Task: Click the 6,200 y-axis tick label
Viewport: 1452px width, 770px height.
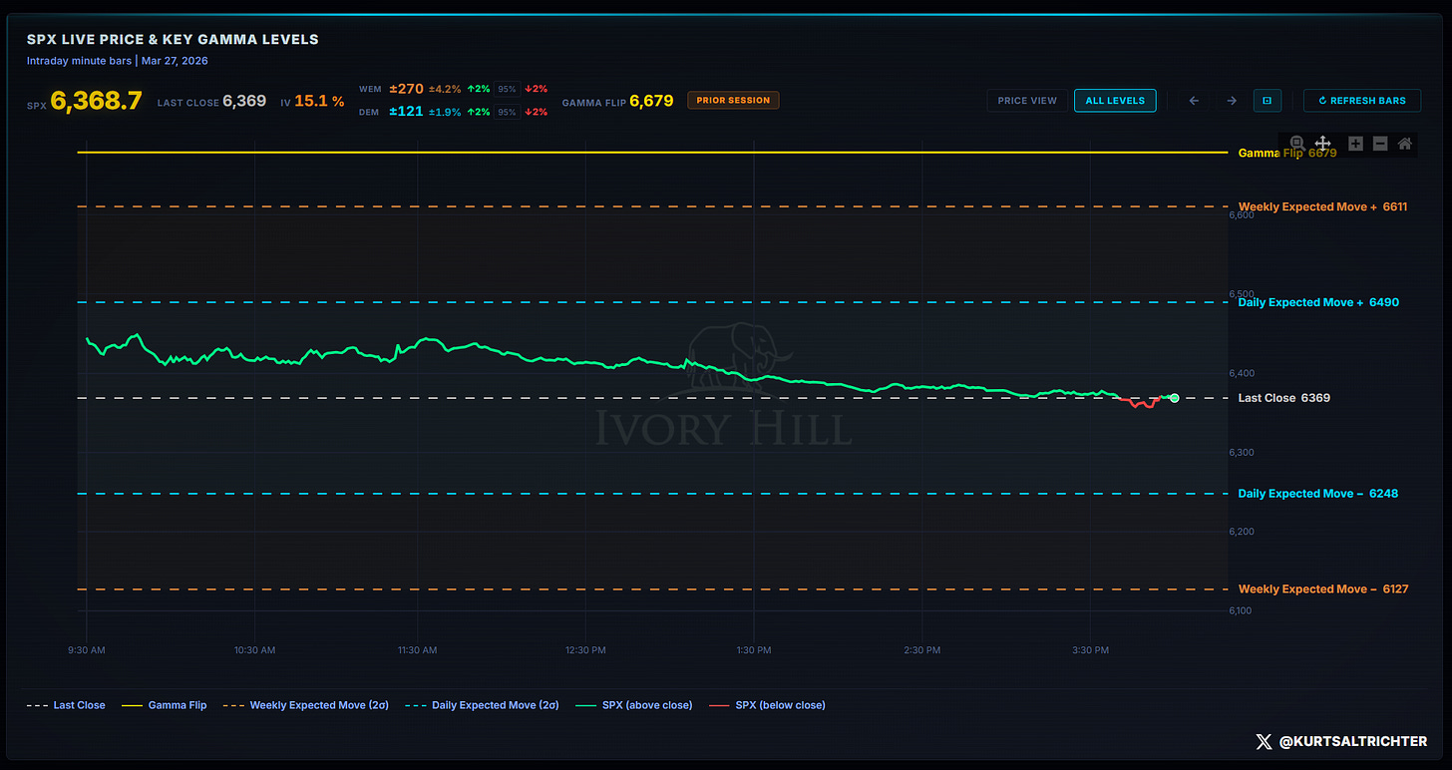Action: [1241, 532]
